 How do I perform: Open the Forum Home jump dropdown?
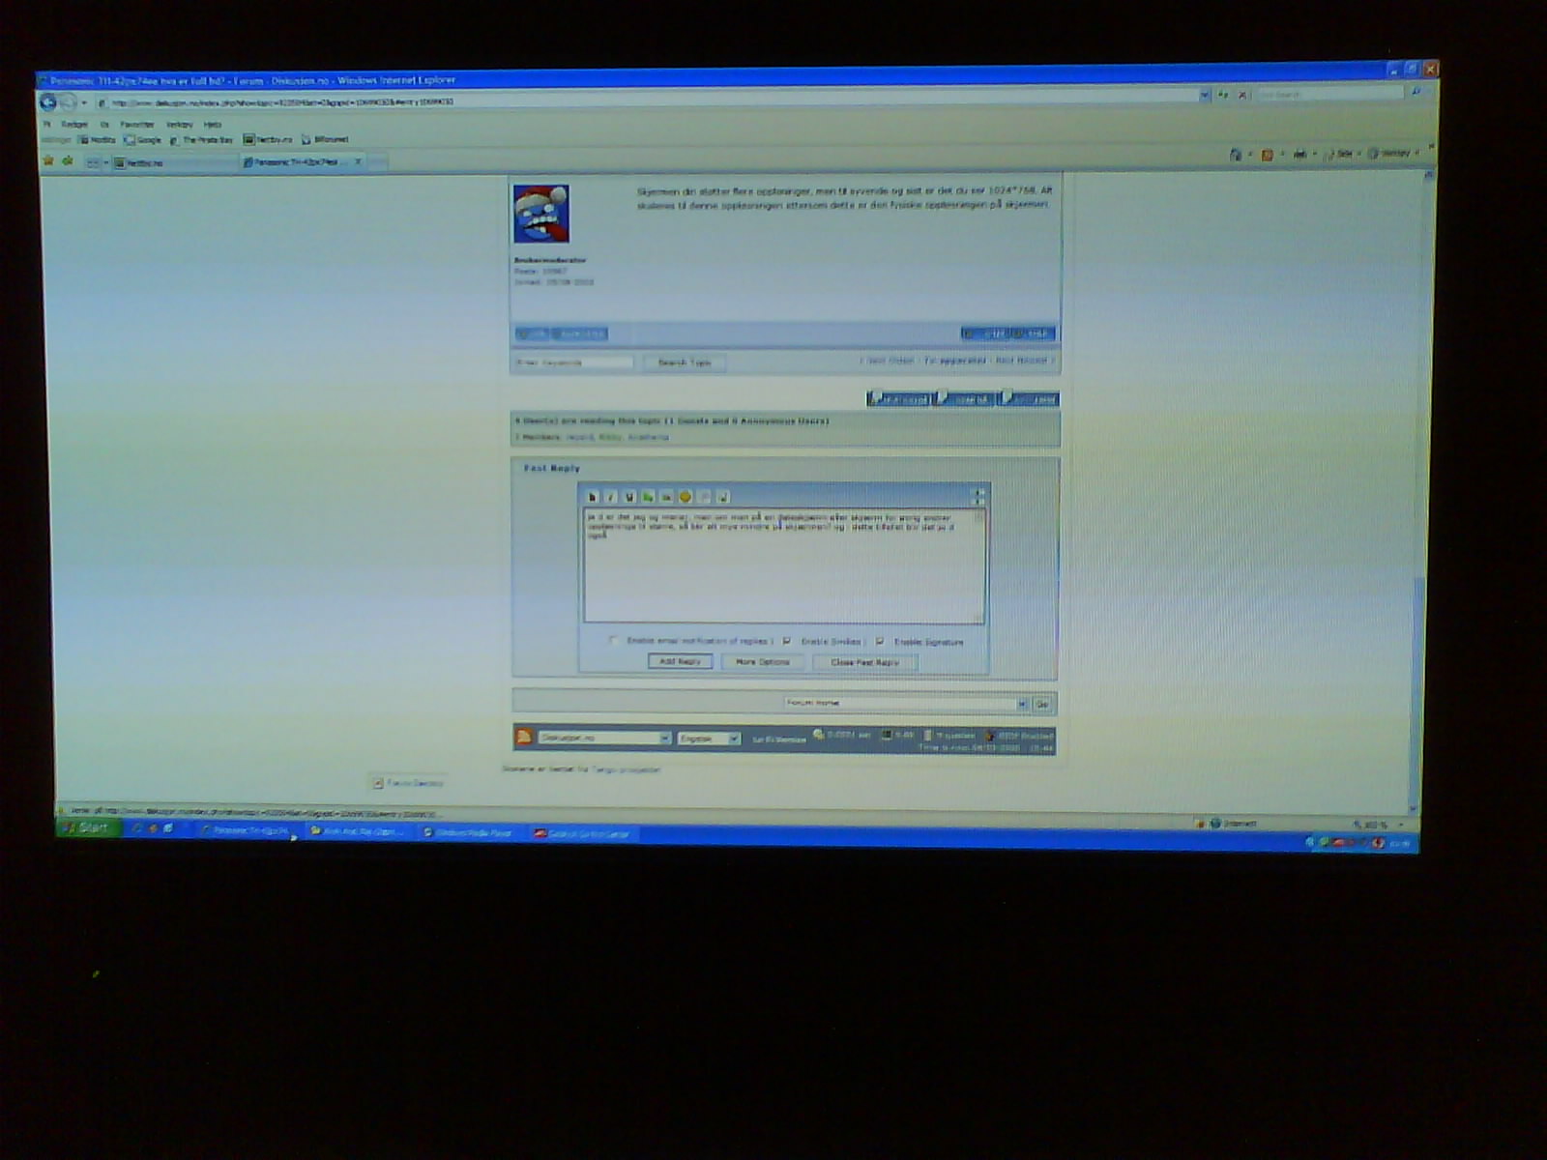pos(905,704)
